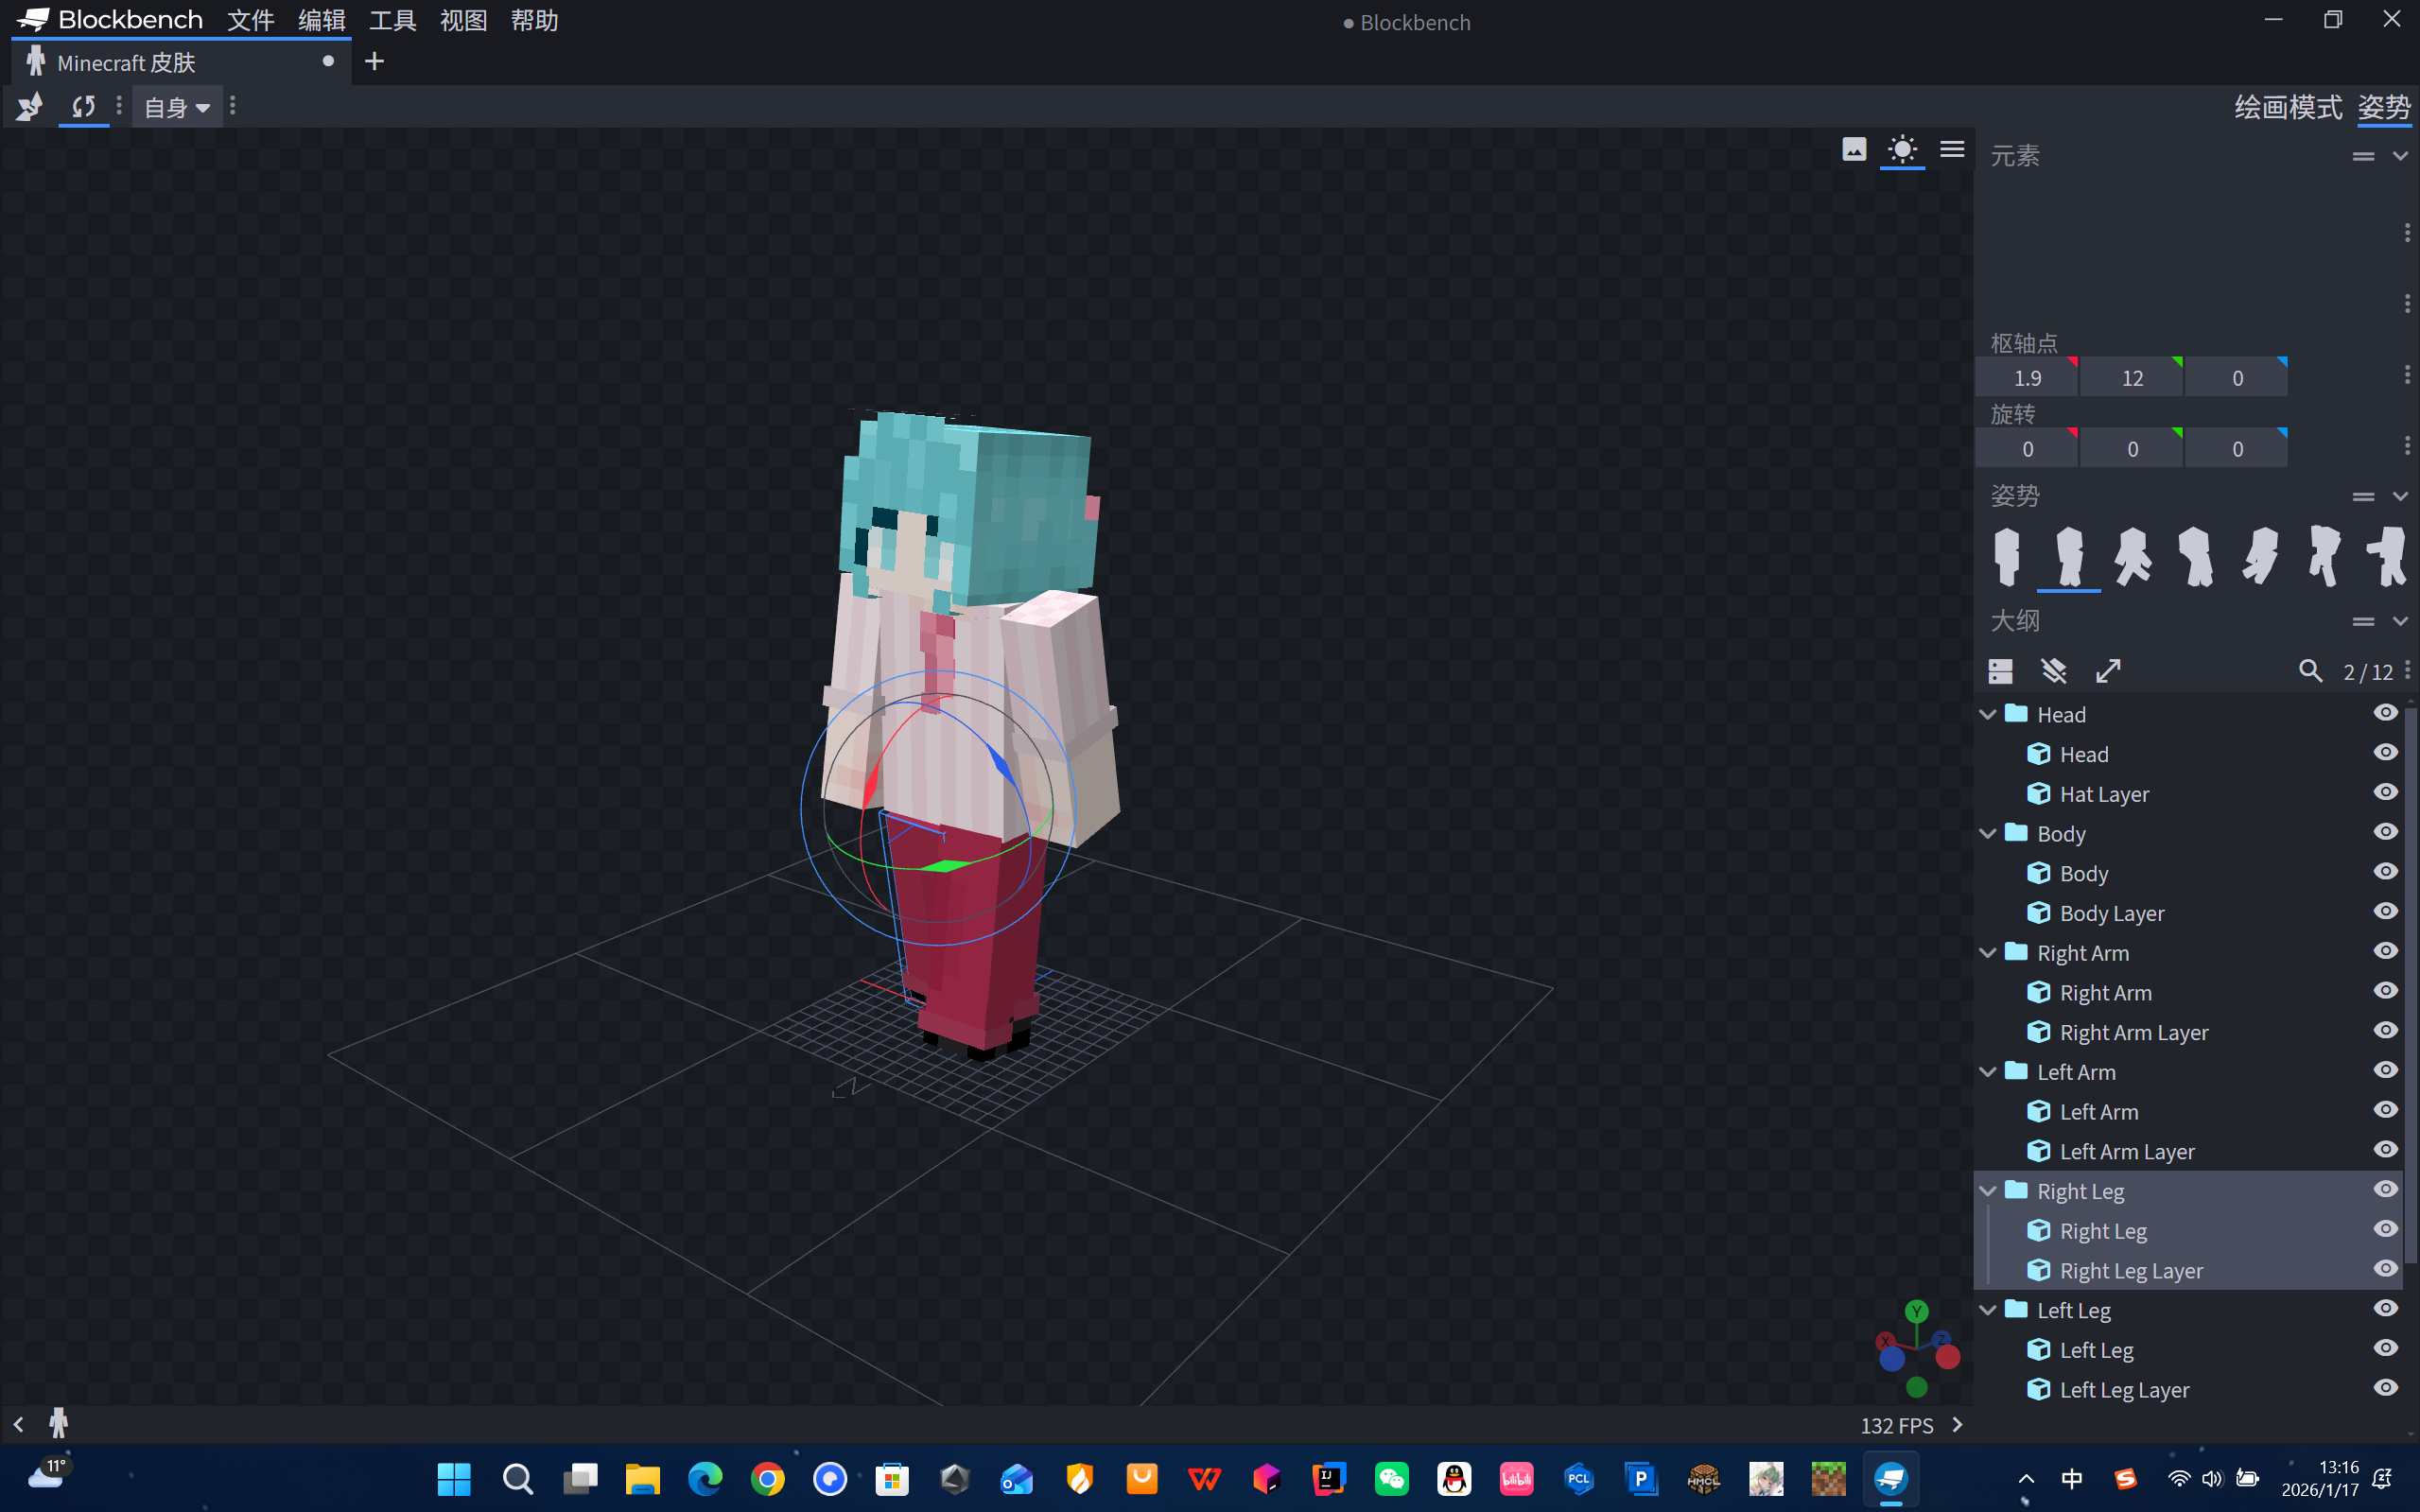This screenshot has height=1512, width=2420.
Task: Click the outliner search magnifier icon
Action: tap(2309, 671)
